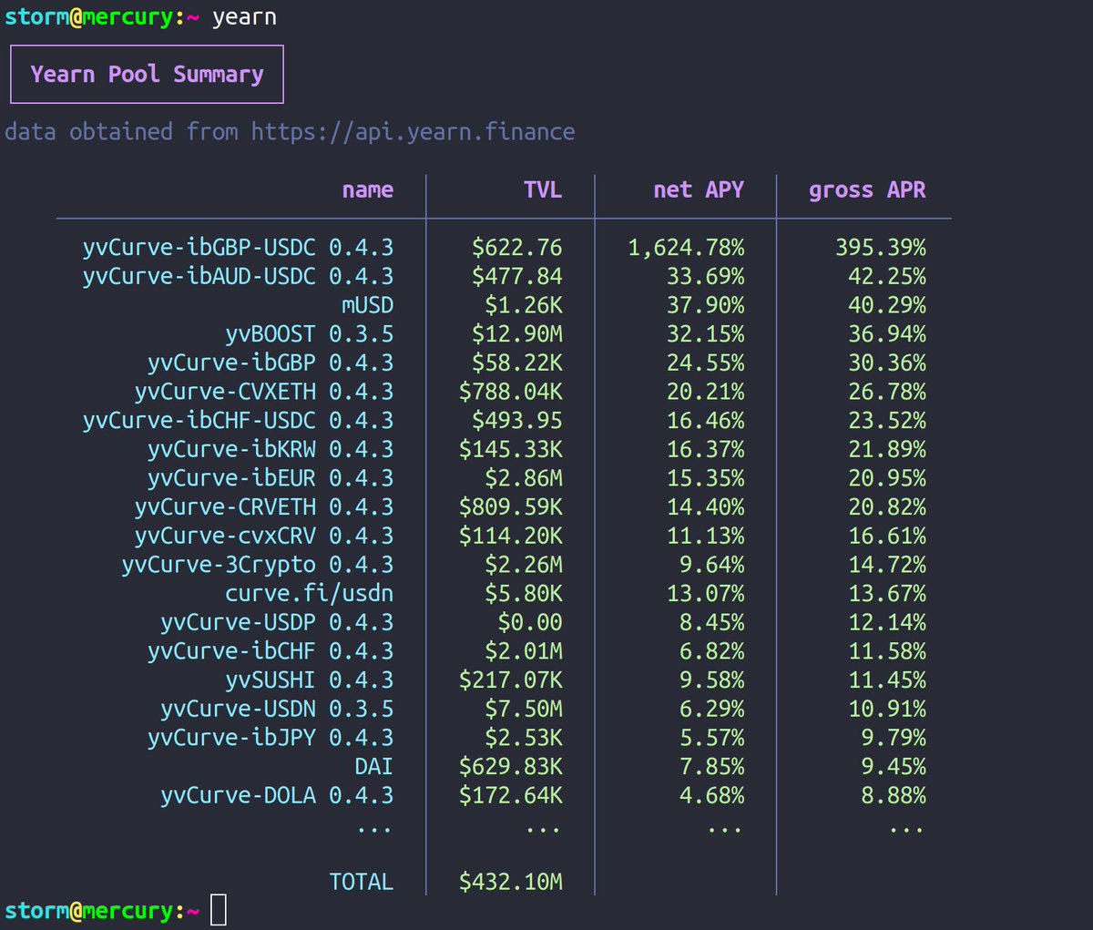Screen dimensions: 1093x930
Task: Click the gross APR value 395.39%
Action: tap(881, 248)
